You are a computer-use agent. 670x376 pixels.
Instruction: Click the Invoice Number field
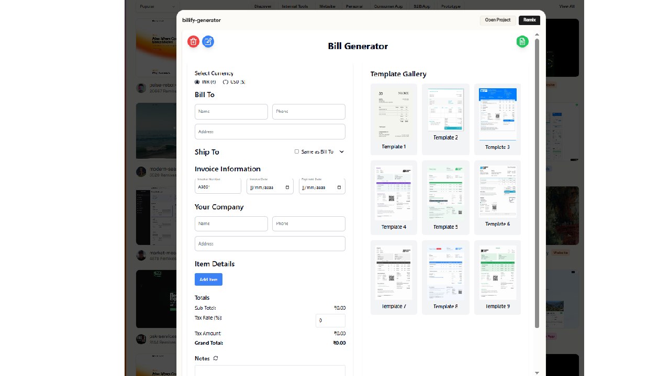(218, 186)
